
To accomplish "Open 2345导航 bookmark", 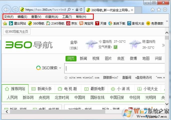I will point(55,23).
